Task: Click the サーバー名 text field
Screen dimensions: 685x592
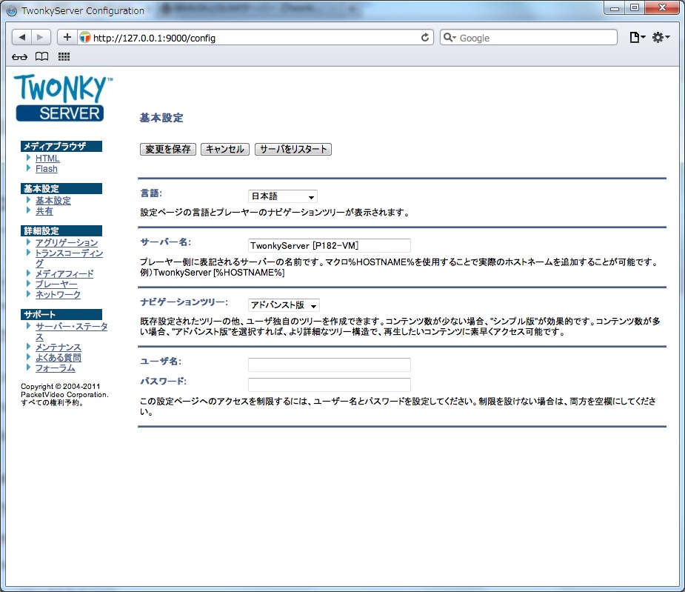Action: [x=330, y=246]
